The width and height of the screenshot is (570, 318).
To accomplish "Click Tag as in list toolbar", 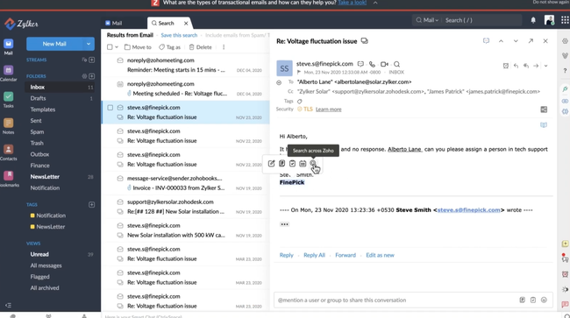I will click(x=169, y=47).
